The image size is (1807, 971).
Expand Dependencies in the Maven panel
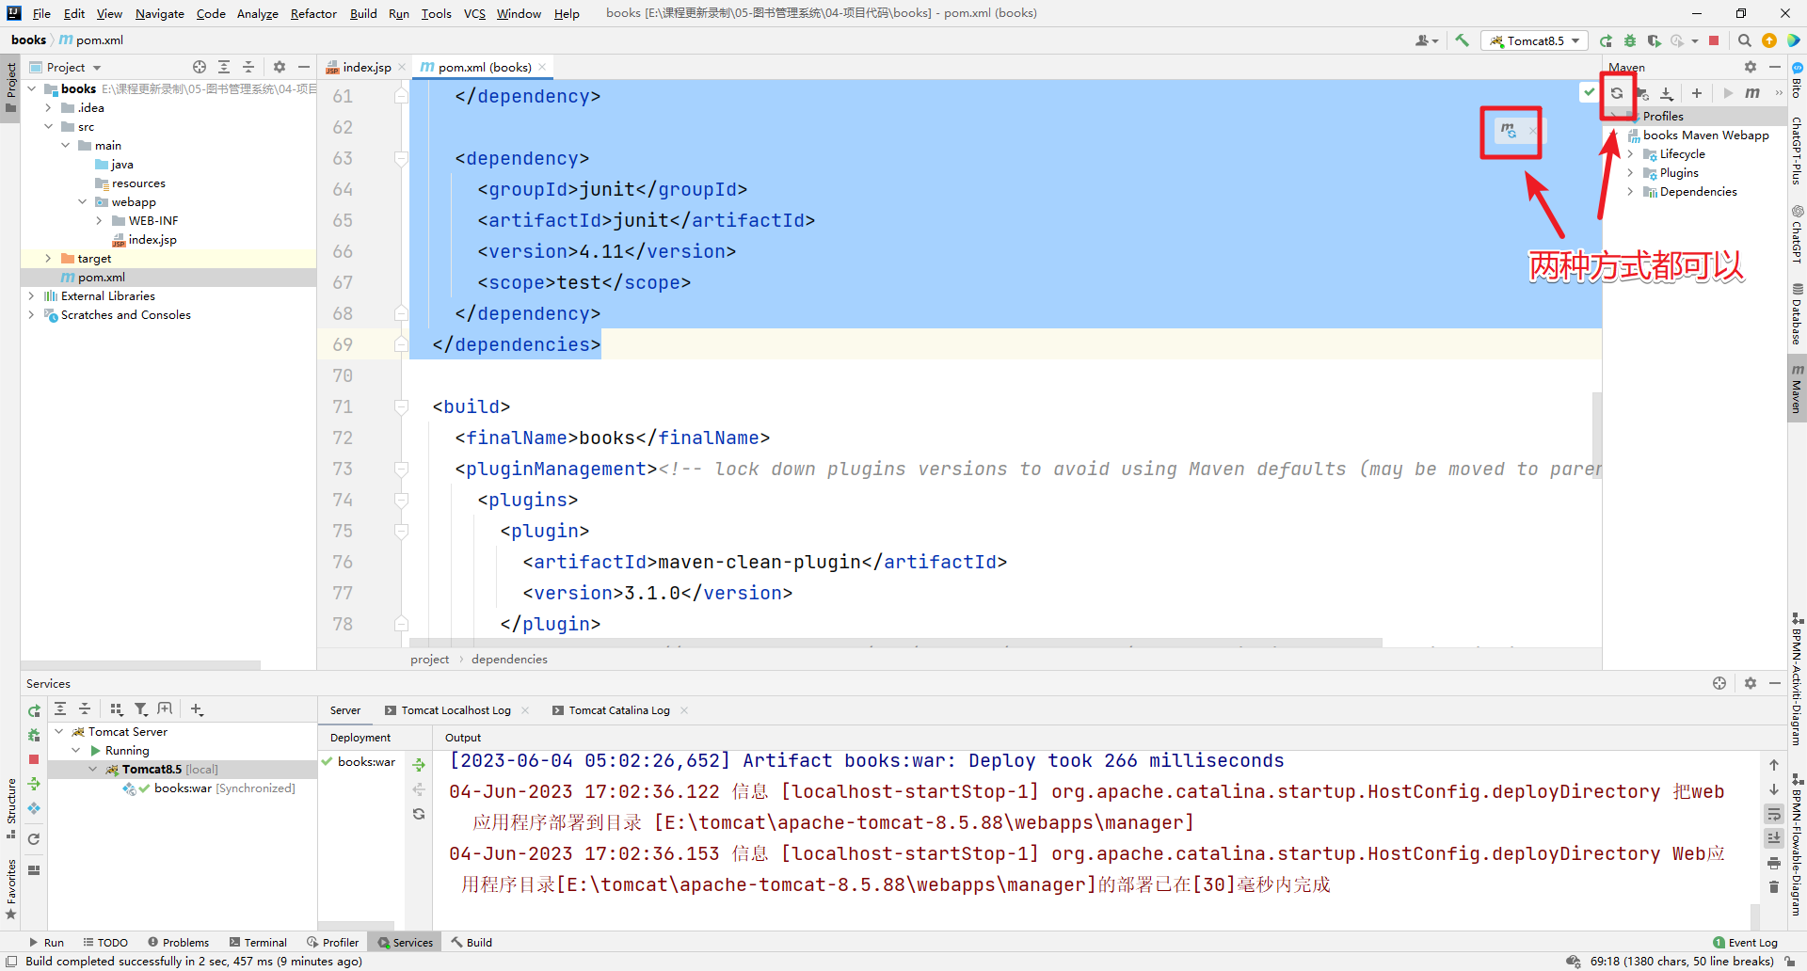1630,191
